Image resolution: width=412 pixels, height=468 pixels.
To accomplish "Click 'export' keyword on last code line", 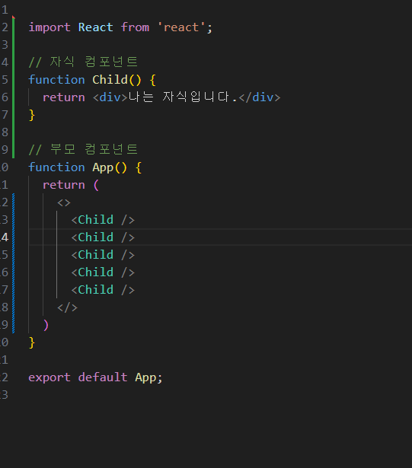I will point(50,377).
